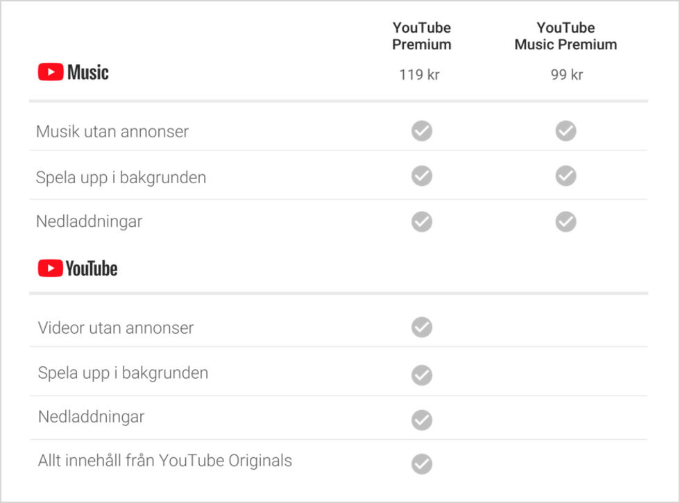Click the Videor utan annonser label
This screenshot has width=680, height=503.
point(116,327)
